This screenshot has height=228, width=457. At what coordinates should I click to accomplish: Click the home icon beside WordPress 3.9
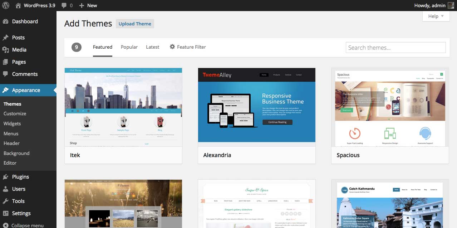pyautogui.click(x=18, y=5)
